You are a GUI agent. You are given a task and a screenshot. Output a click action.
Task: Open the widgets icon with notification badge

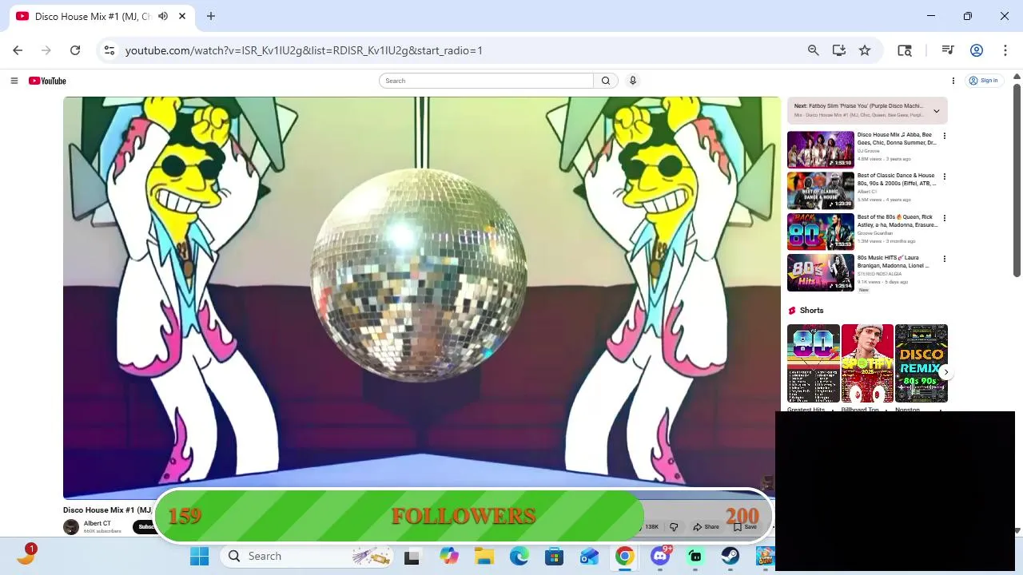pyautogui.click(x=26, y=555)
